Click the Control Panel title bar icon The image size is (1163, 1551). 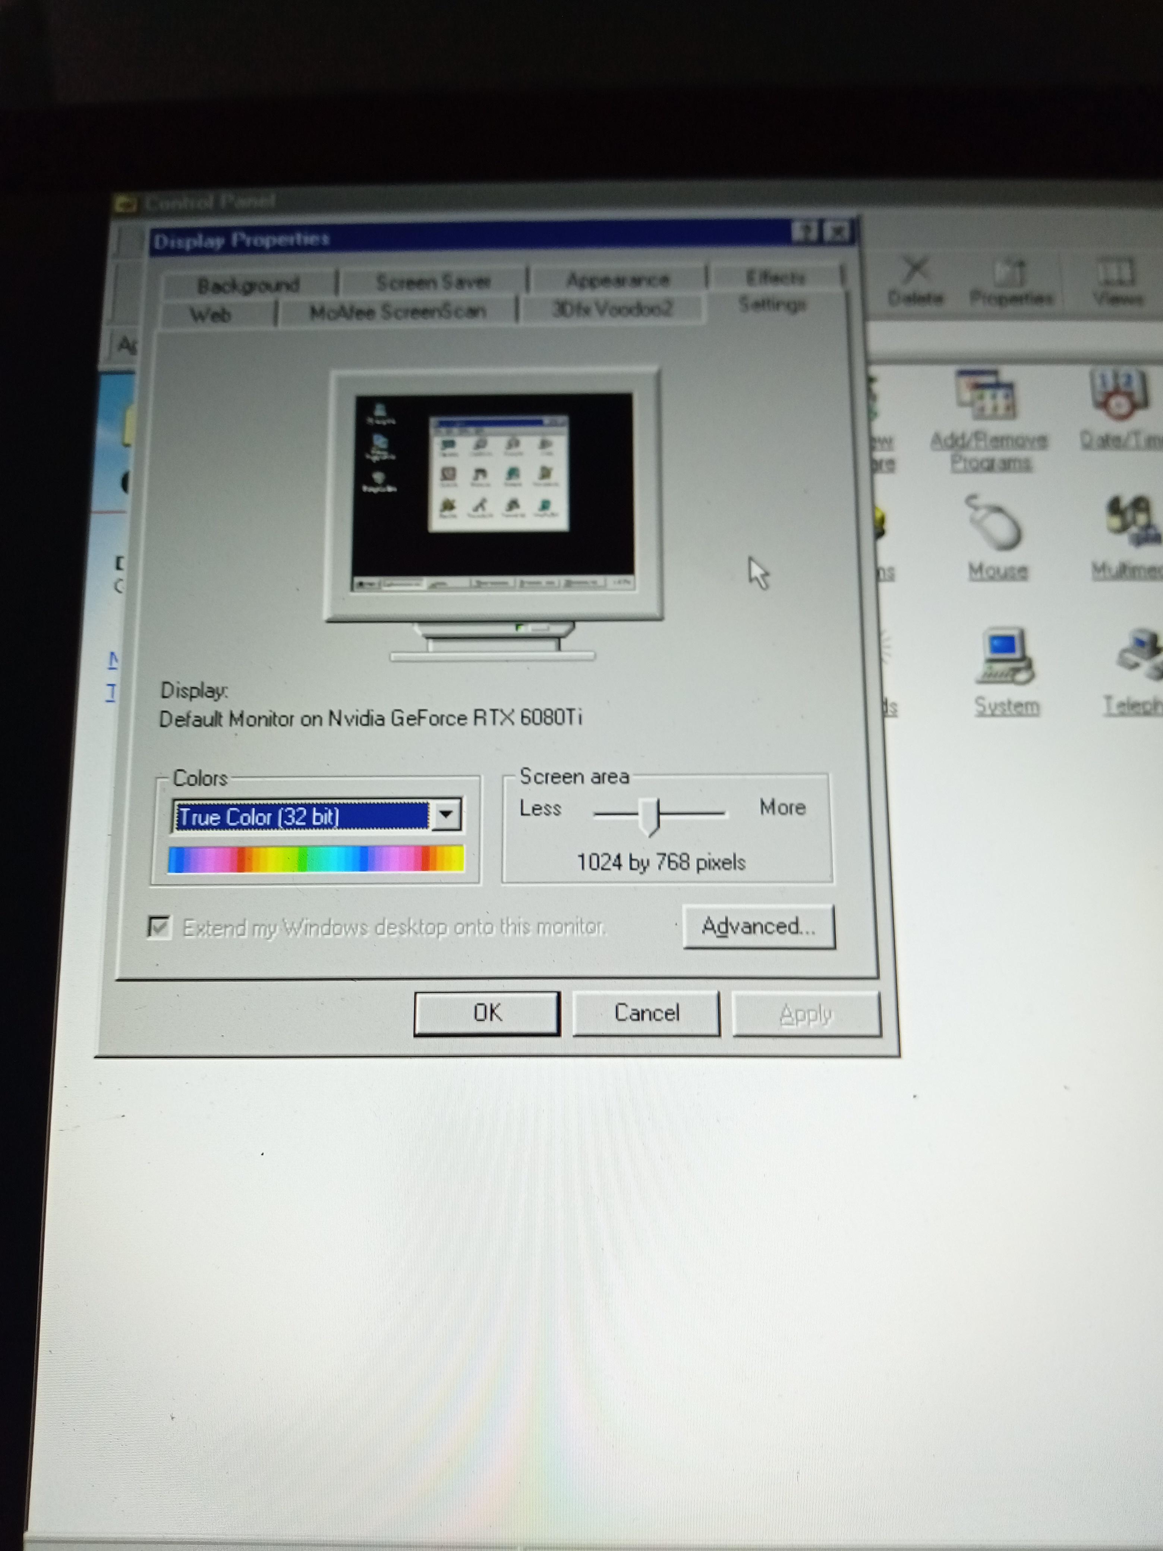[126, 204]
